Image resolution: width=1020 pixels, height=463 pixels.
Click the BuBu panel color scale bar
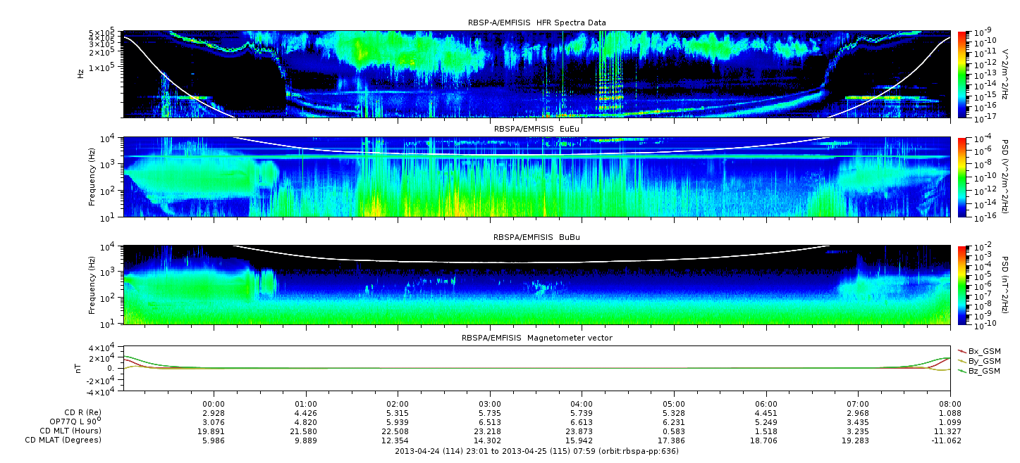pyautogui.click(x=963, y=284)
